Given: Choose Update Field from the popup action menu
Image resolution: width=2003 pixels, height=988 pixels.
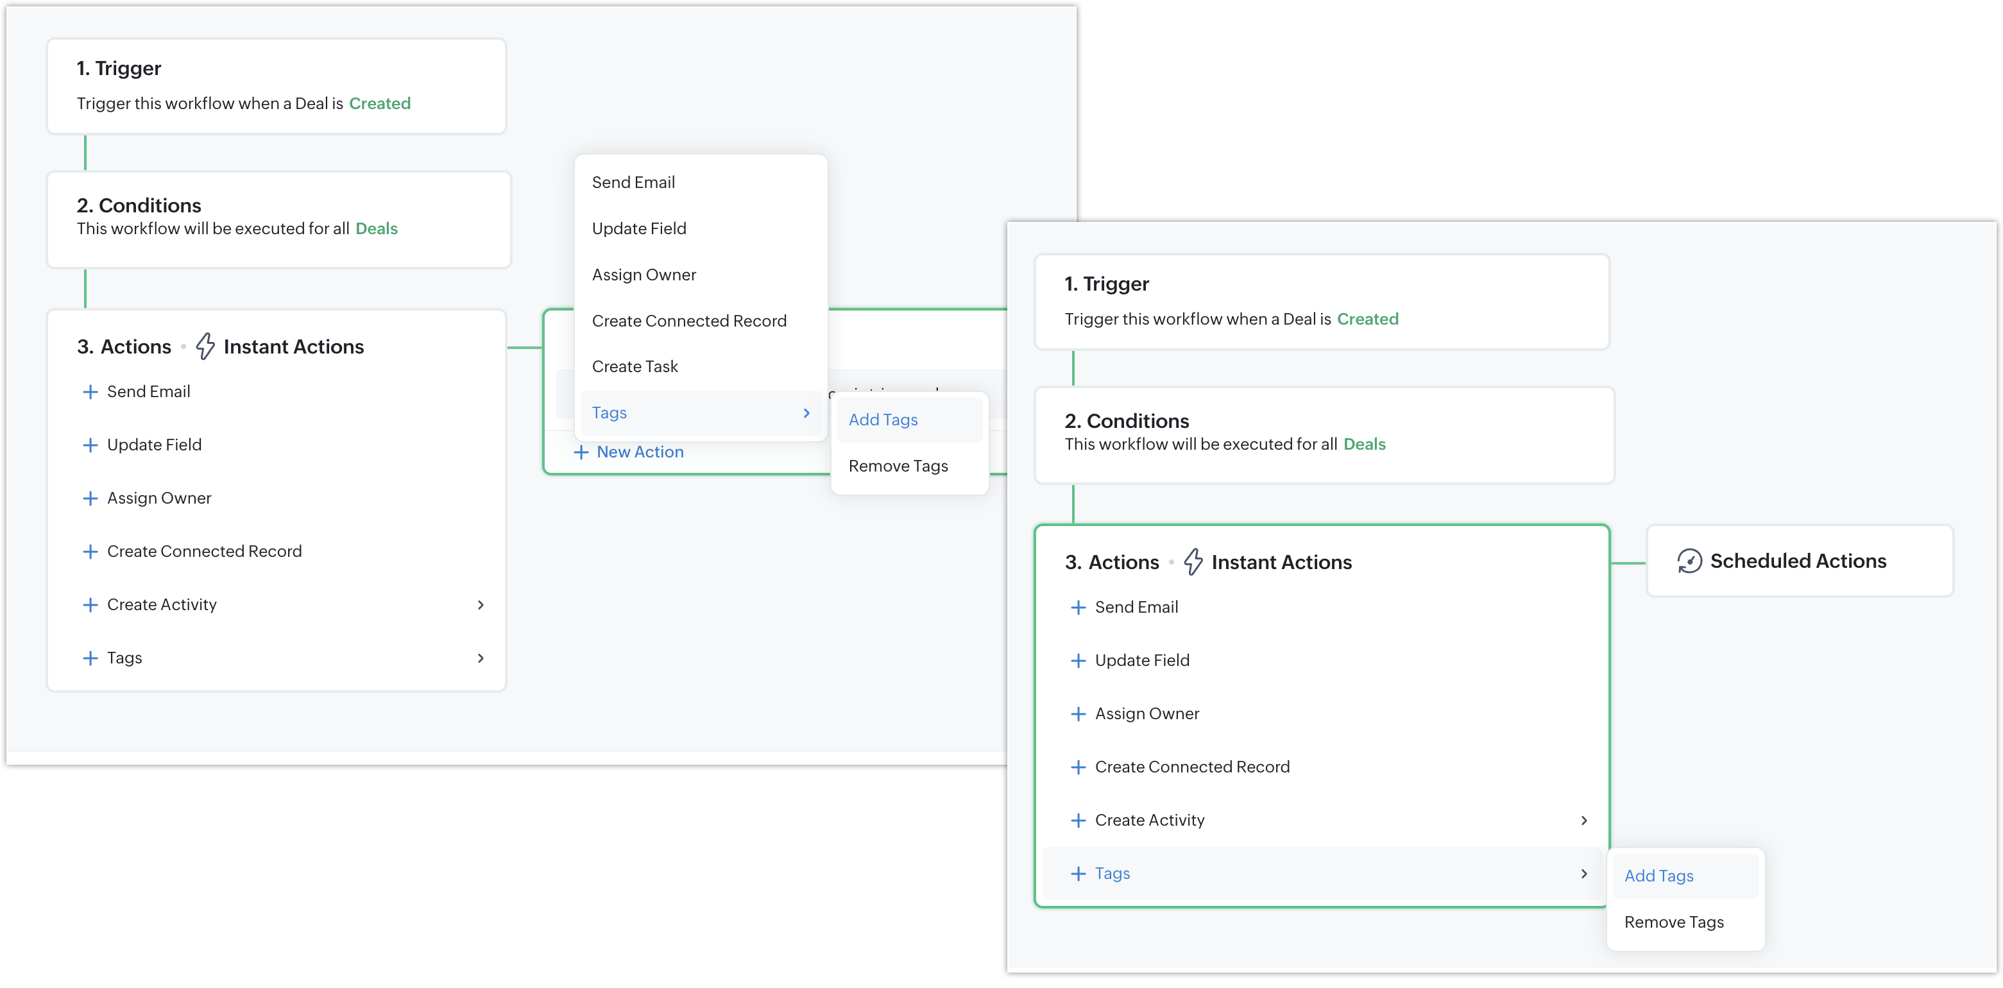Looking at the screenshot, I should pyautogui.click(x=700, y=228).
